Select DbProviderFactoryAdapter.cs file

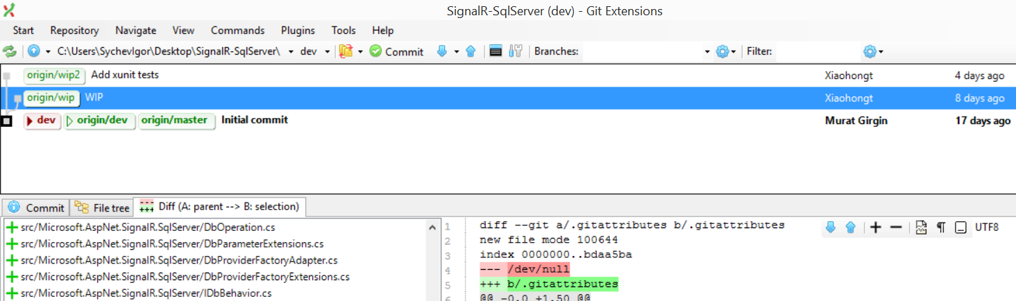179,261
